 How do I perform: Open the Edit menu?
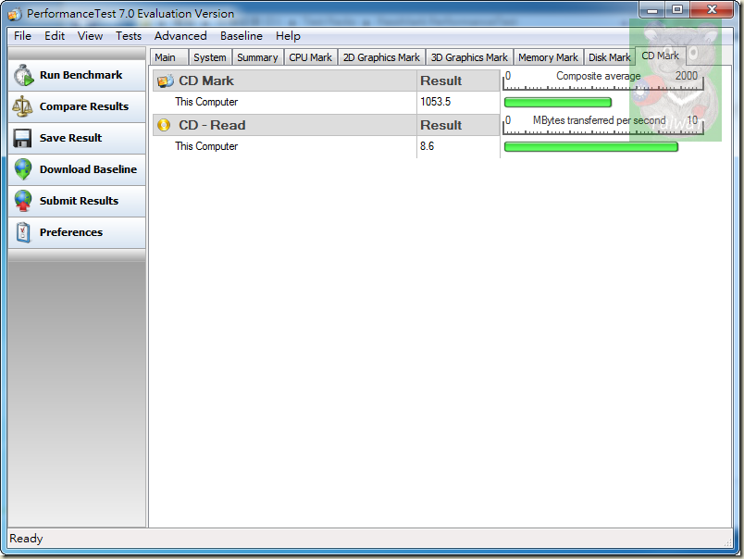click(55, 36)
